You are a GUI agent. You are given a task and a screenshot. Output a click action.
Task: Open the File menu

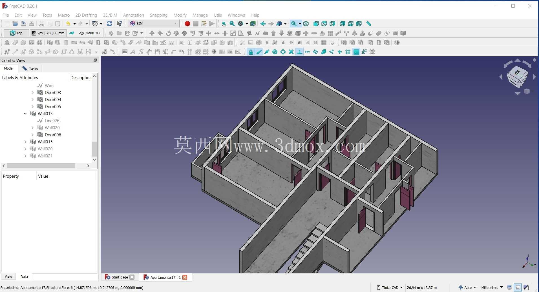(6, 15)
